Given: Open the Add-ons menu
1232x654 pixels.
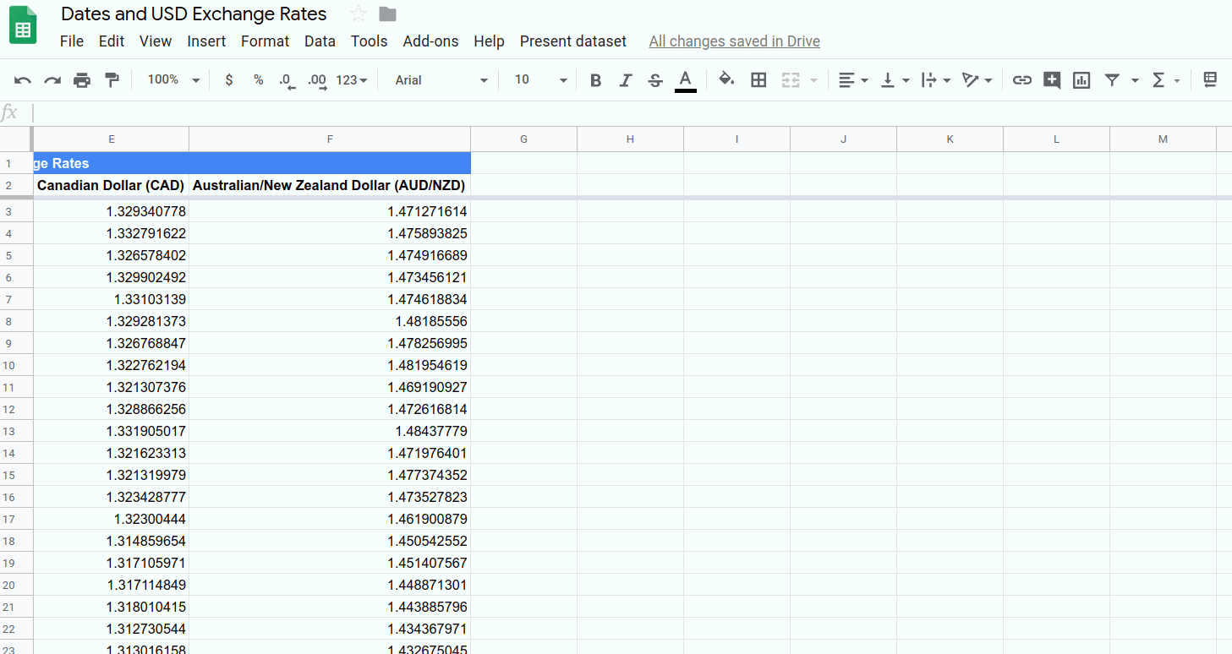Looking at the screenshot, I should click(x=430, y=41).
